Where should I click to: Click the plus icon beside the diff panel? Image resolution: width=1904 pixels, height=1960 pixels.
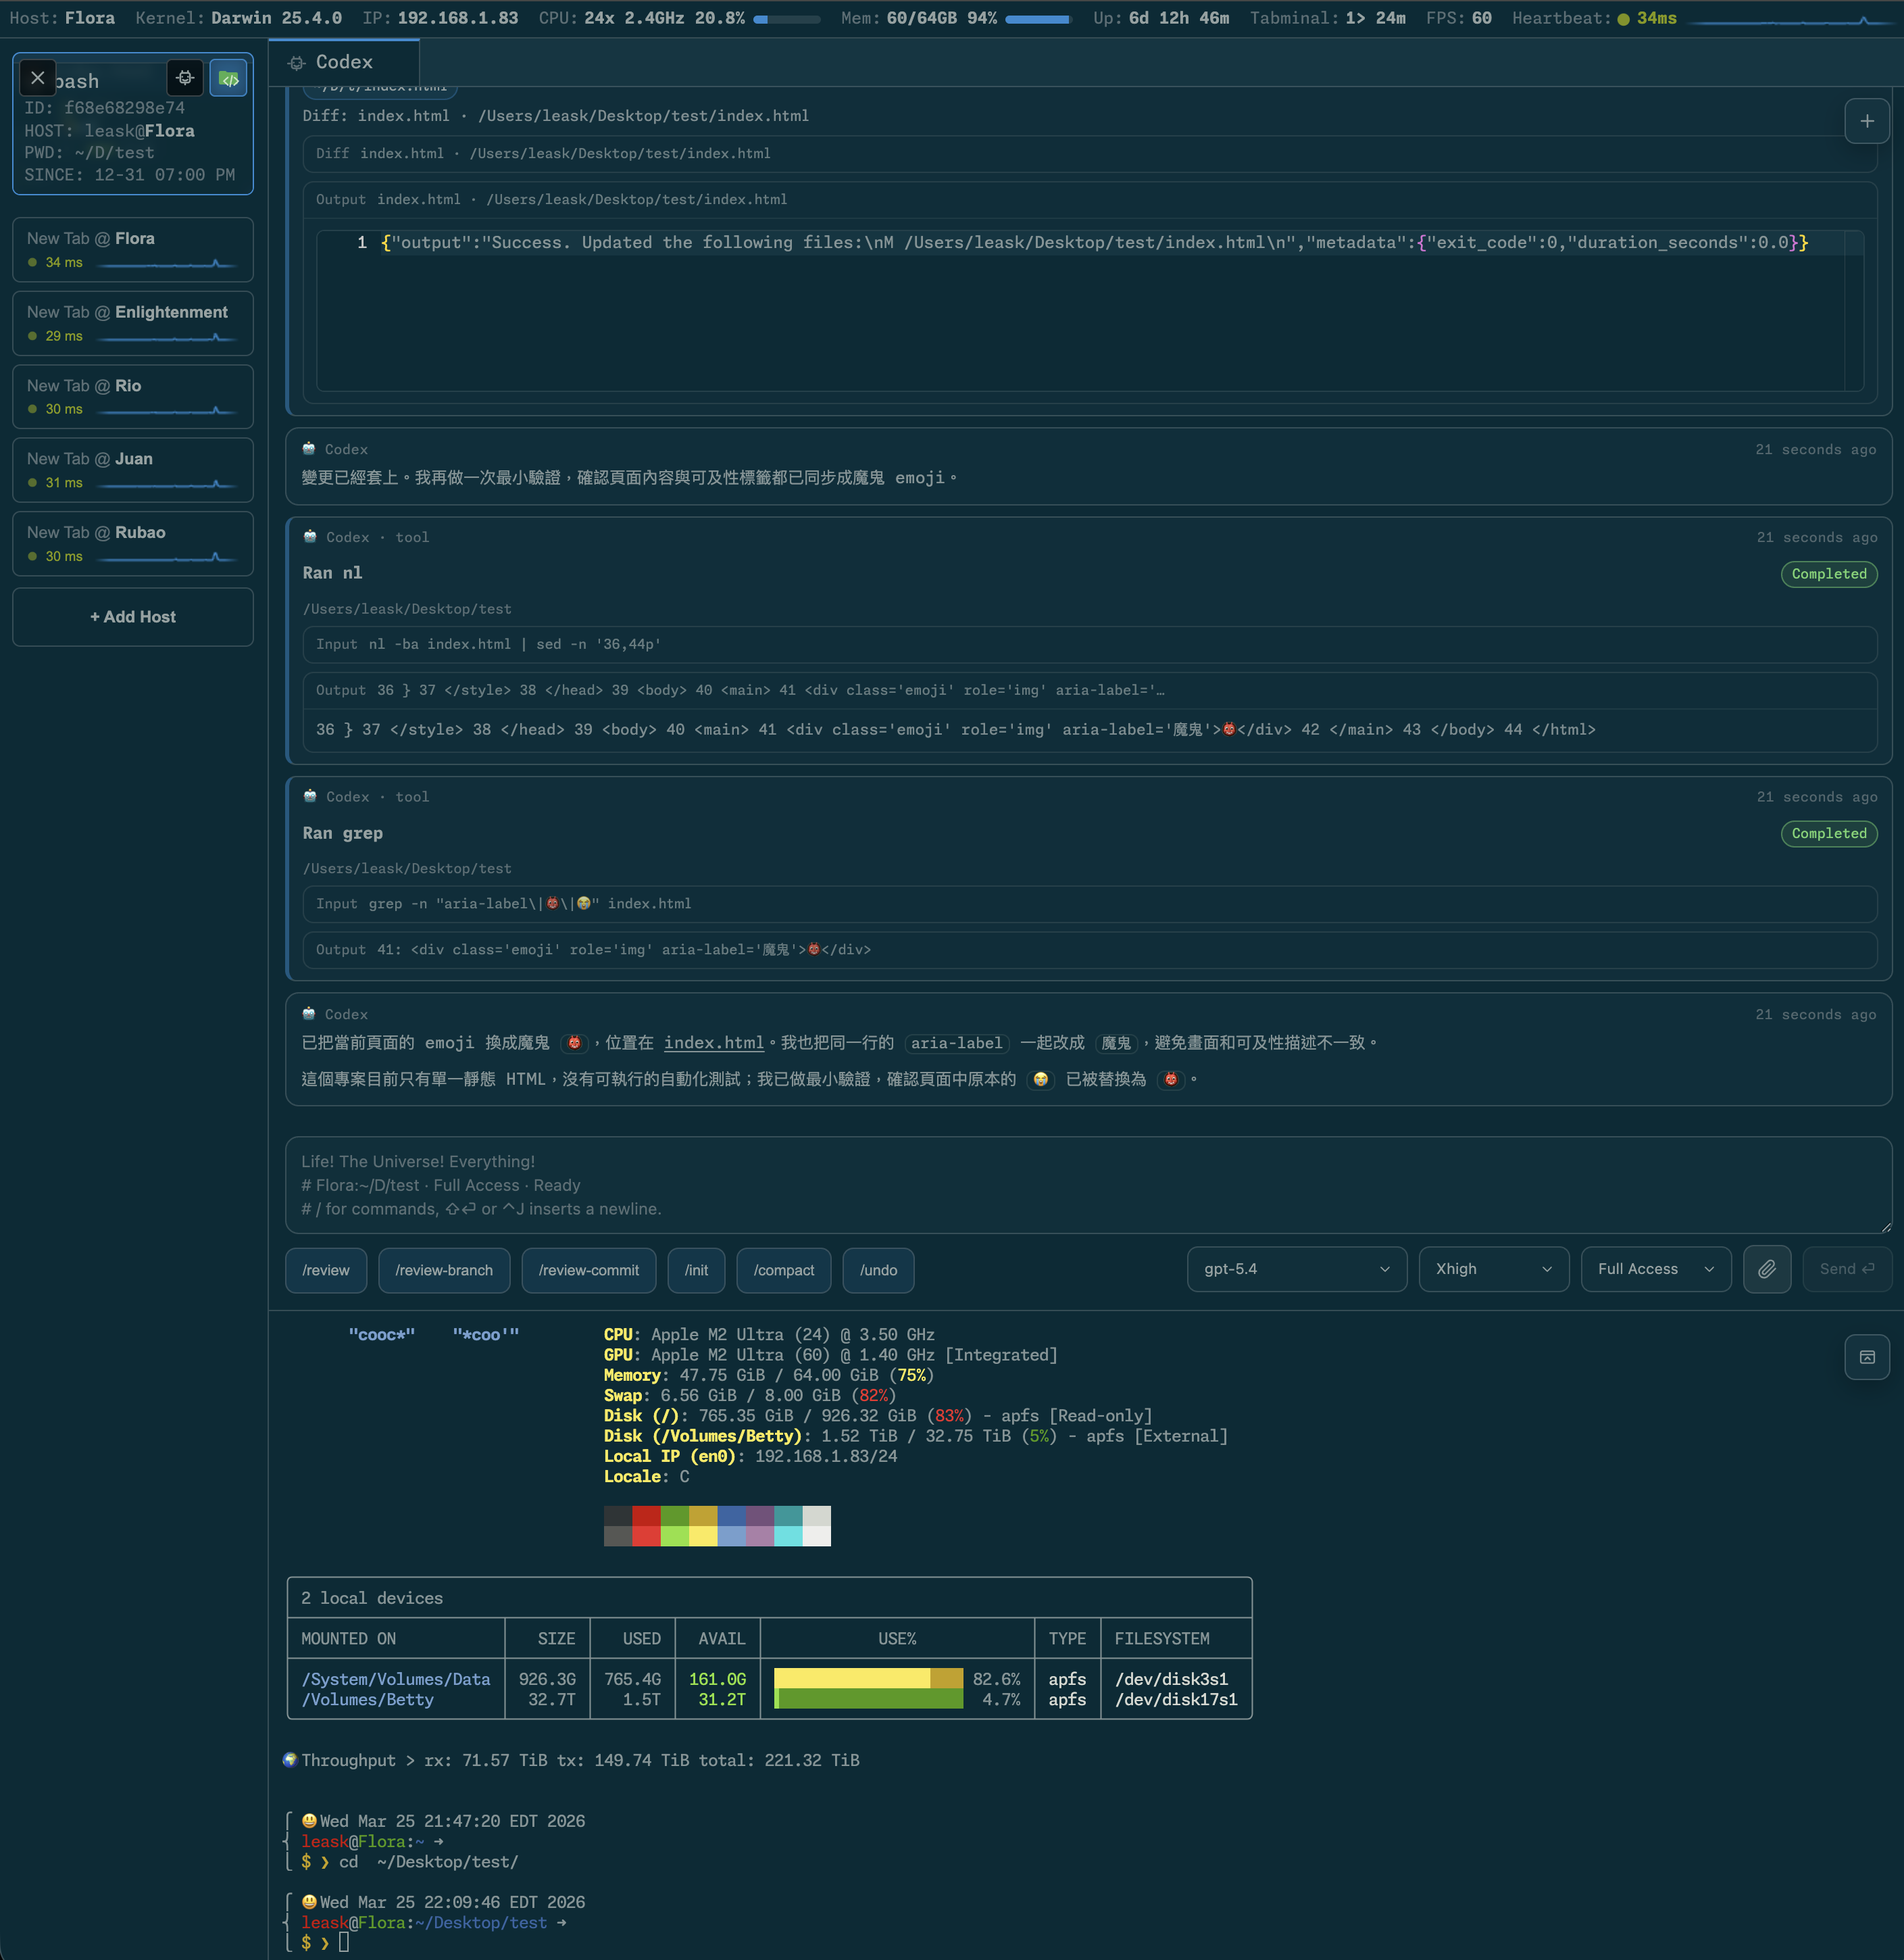[1866, 121]
